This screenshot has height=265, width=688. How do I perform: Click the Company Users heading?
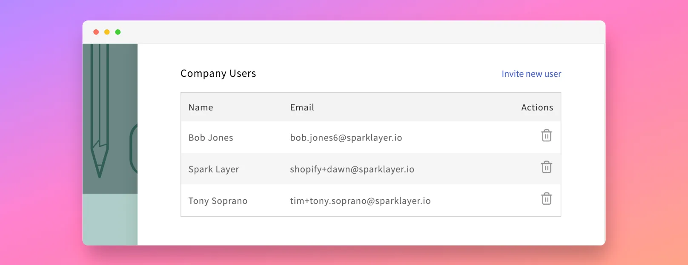point(218,73)
